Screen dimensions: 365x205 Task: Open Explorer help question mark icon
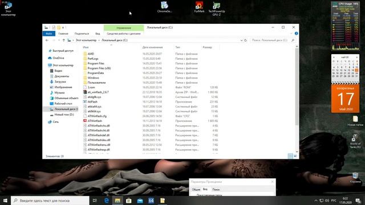(x=297, y=34)
